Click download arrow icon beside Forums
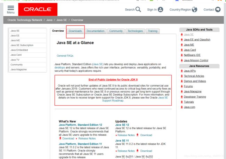The width and height of the screenshot is (226, 159). pyautogui.click(x=182, y=86)
